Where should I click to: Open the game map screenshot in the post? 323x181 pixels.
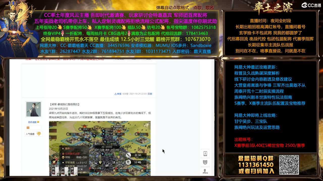pos(100,148)
